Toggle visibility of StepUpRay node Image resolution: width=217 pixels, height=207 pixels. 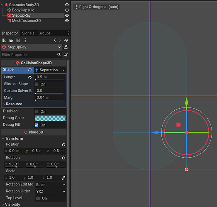[x=67, y=15]
